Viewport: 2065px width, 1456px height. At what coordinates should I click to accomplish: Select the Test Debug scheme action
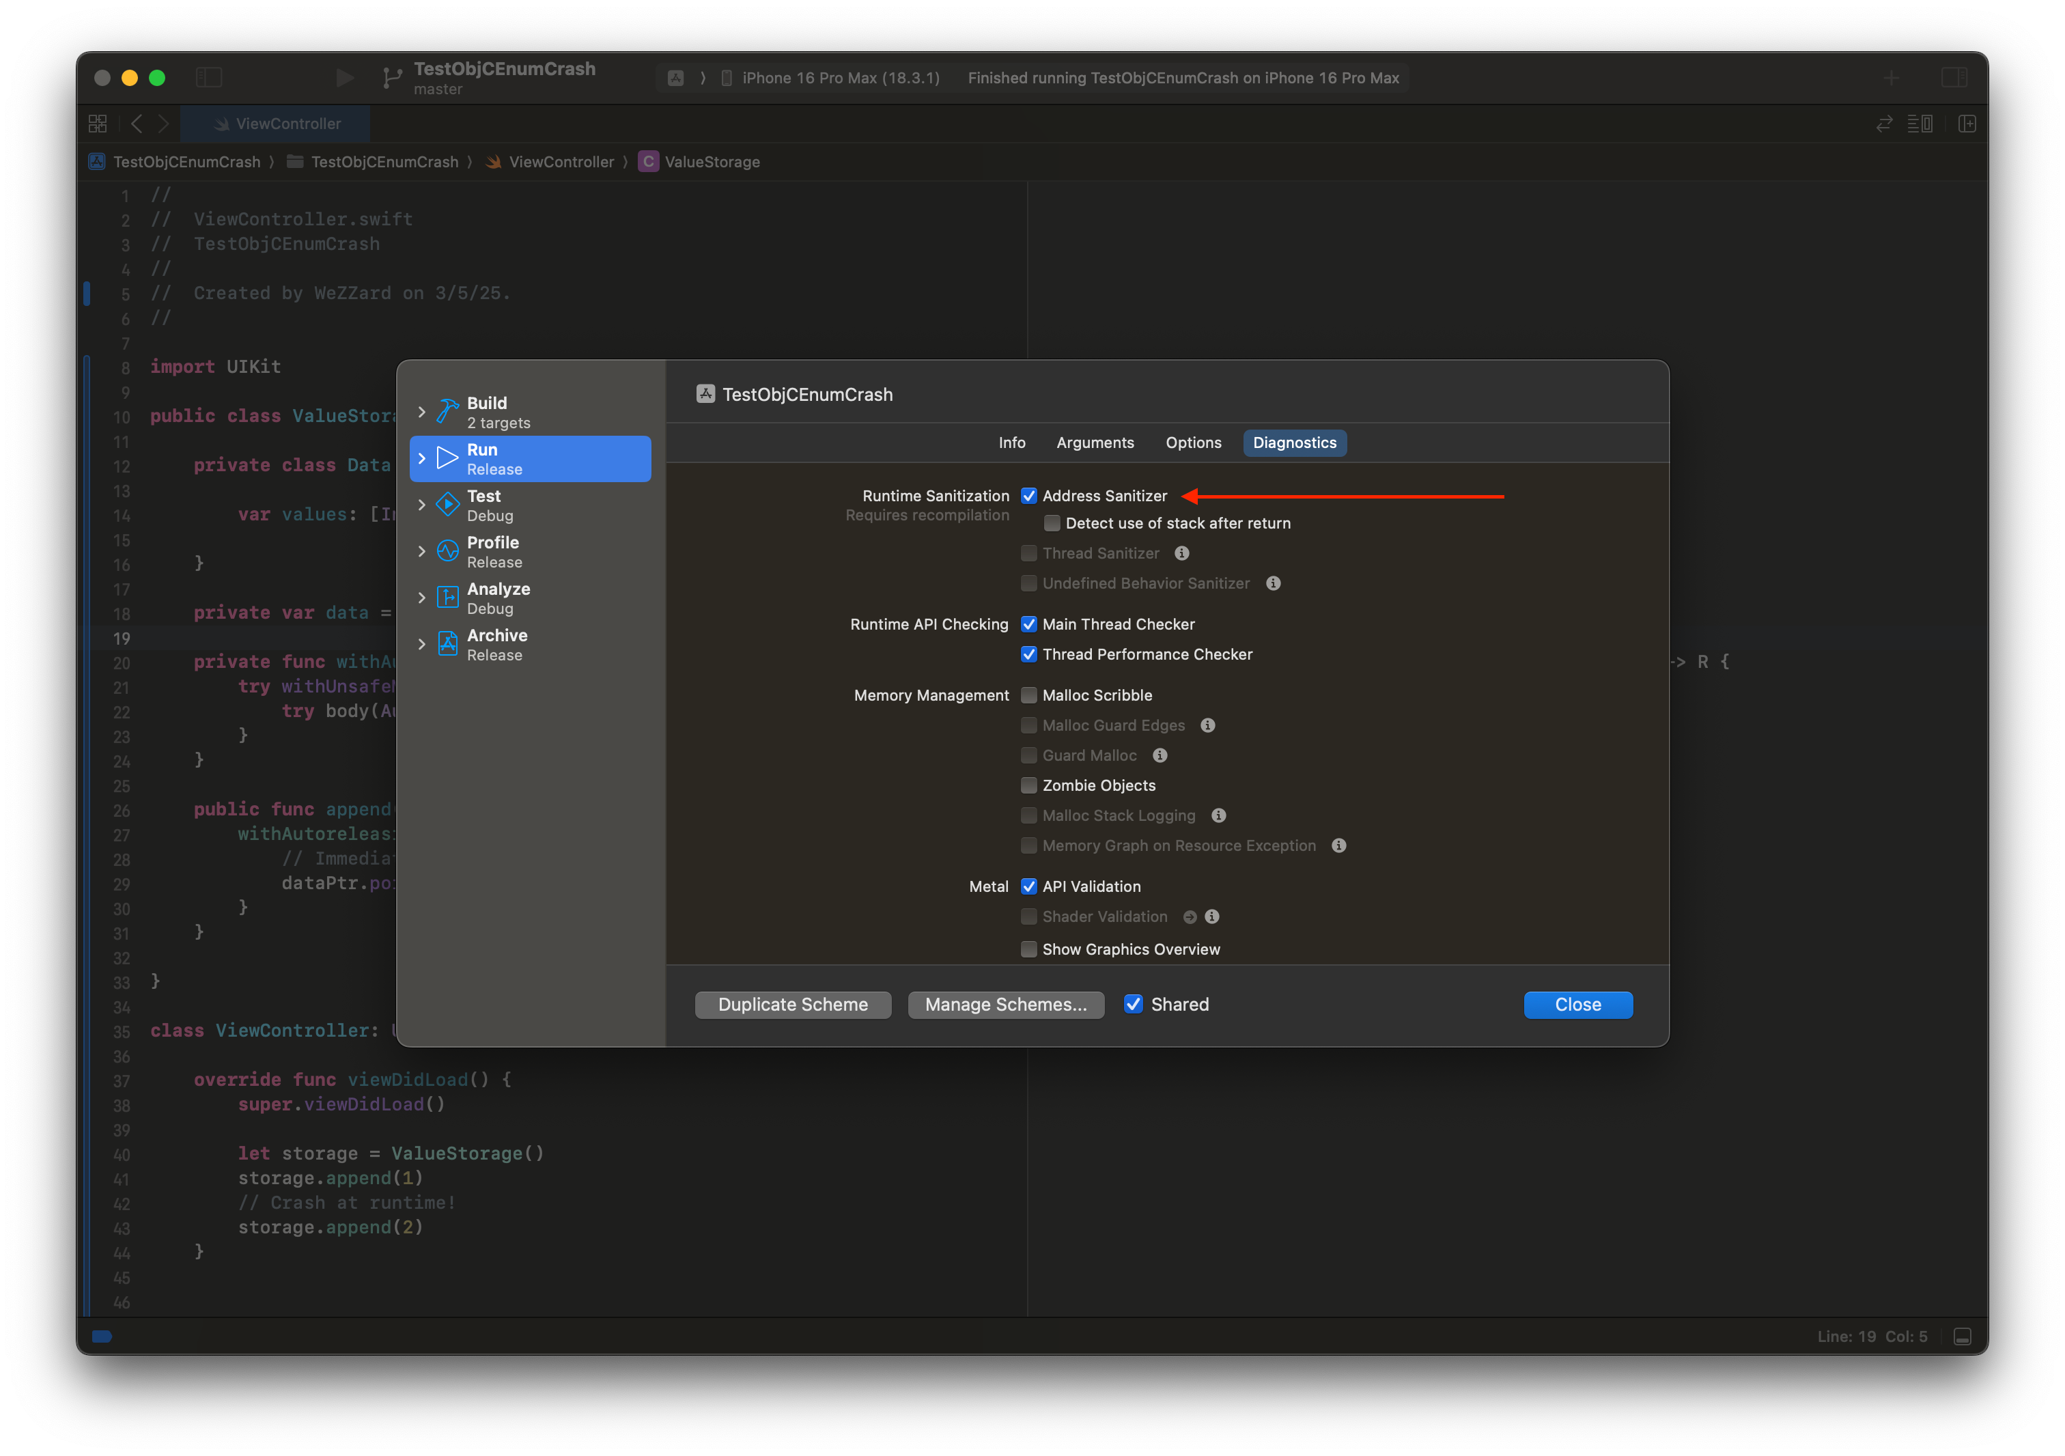click(531, 505)
